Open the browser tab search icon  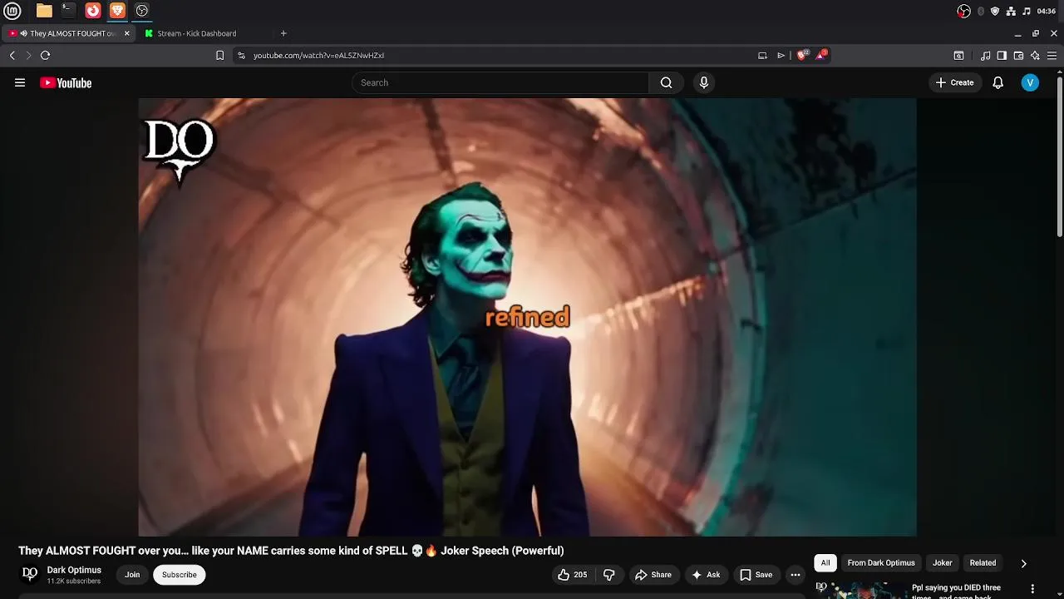click(x=958, y=56)
